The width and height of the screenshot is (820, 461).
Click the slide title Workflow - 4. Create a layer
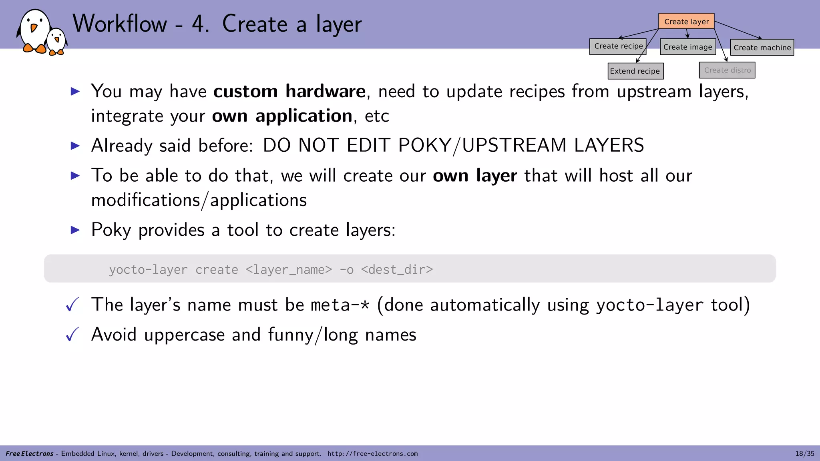pos(217,24)
